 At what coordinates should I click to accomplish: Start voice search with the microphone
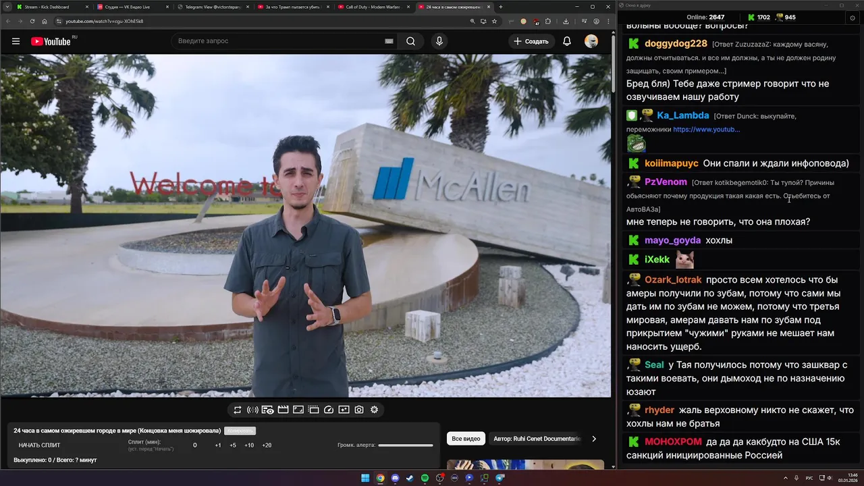pos(439,41)
